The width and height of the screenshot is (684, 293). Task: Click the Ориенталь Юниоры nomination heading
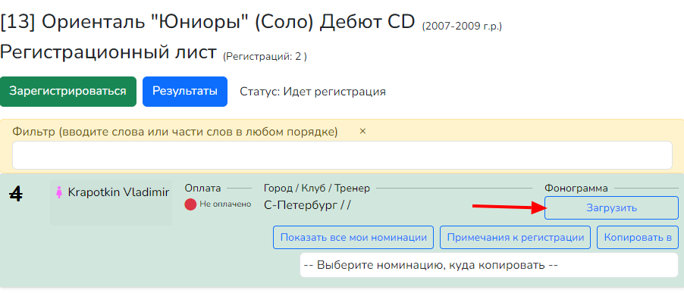point(208,22)
